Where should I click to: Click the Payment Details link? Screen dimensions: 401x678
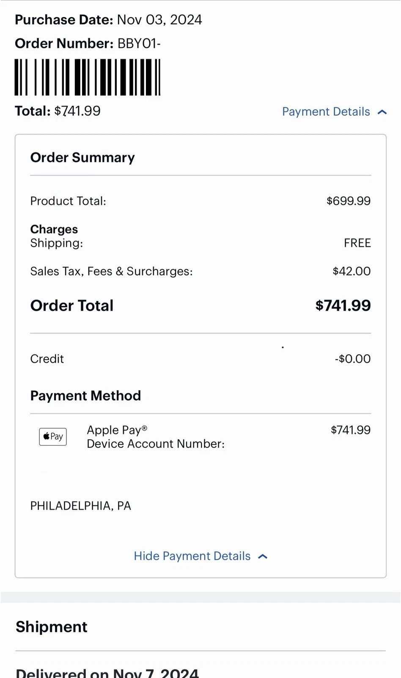tap(326, 111)
